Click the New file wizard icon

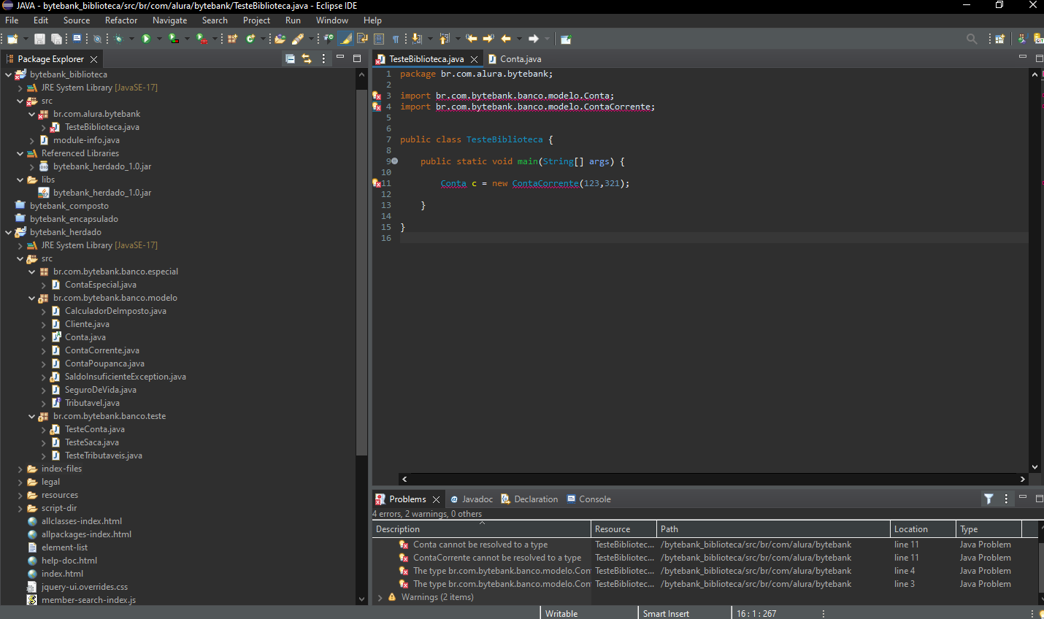point(12,39)
